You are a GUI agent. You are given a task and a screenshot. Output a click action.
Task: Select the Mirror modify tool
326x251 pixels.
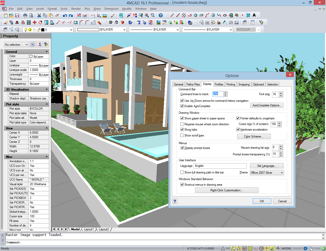pyautogui.click(x=17, y=22)
